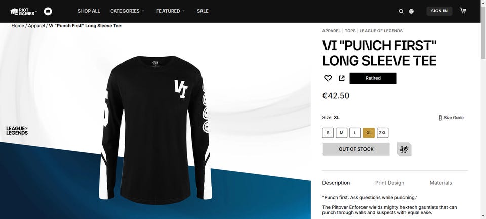Image resolution: width=486 pixels, height=219 pixels.
Task: Switch to the Materials tab
Action: (440, 183)
